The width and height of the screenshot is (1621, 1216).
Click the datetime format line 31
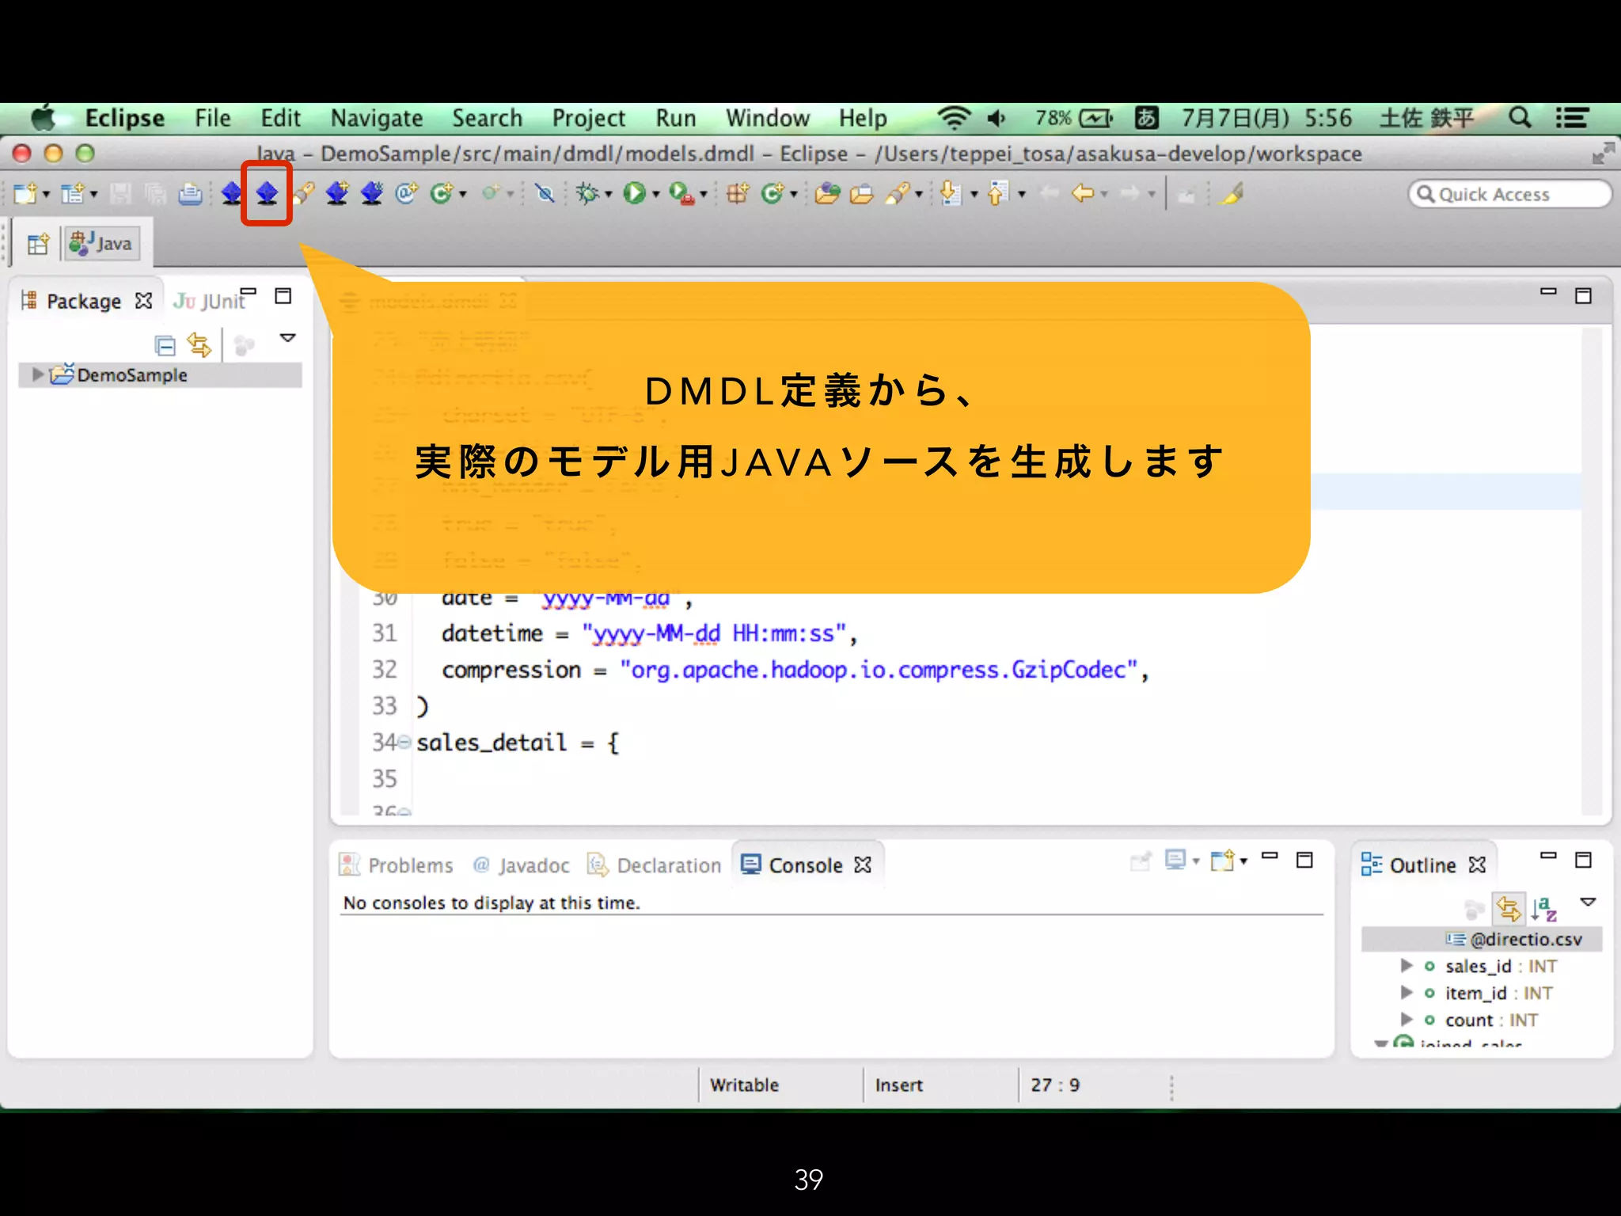649,633
